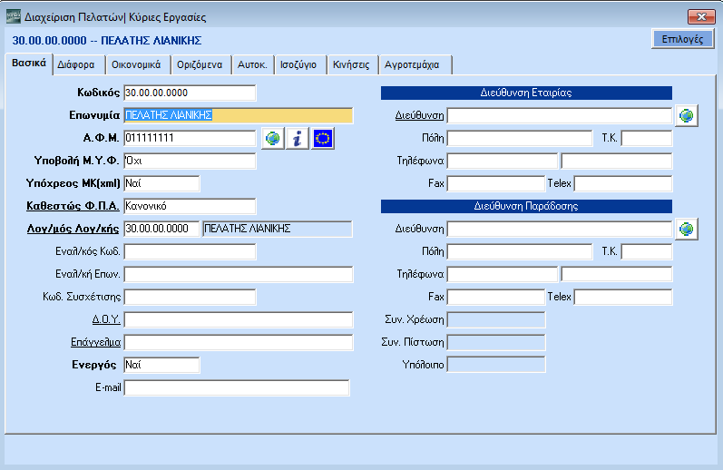Click company address Fax field

pyautogui.click(x=495, y=183)
